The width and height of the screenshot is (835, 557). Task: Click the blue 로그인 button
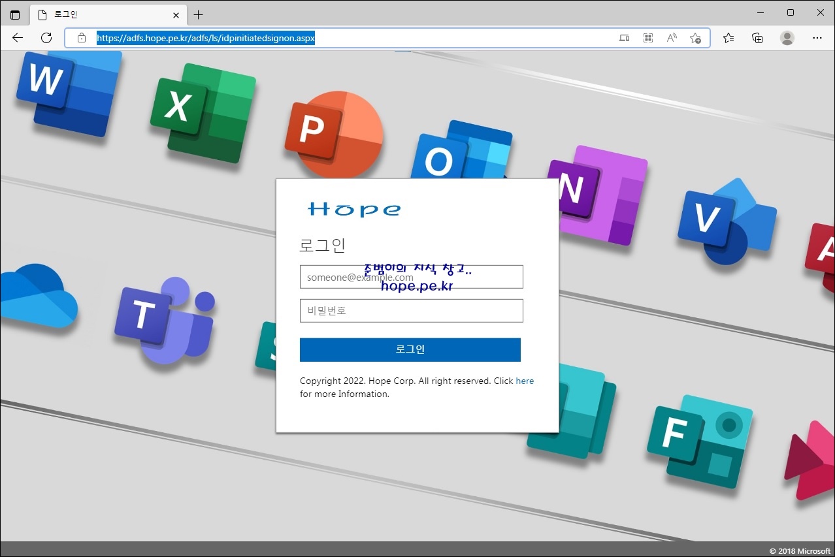(x=410, y=350)
